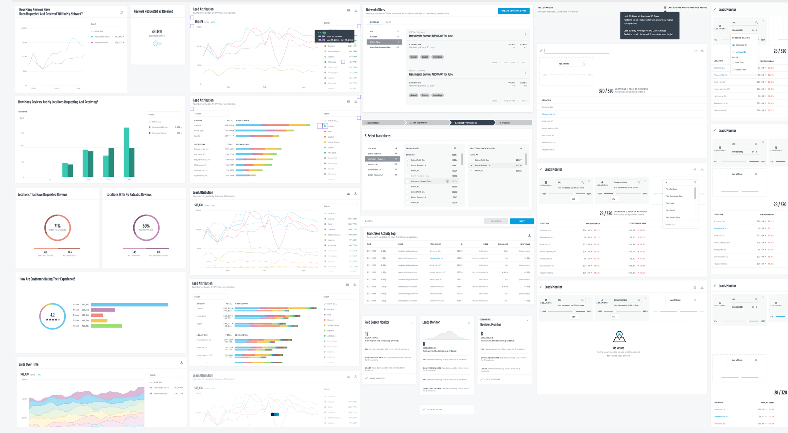Image resolution: width=788 pixels, height=433 pixels.
Task: Click info icon beside Arlington - Green Oaks franchisee
Action: click(x=447, y=181)
